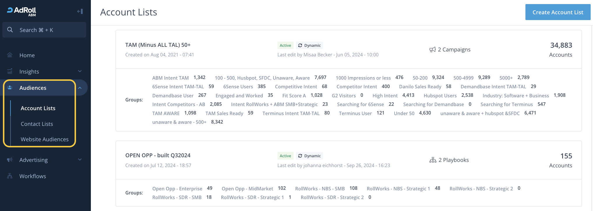
Task: Click the search magnifier icon
Action: tap(10, 30)
